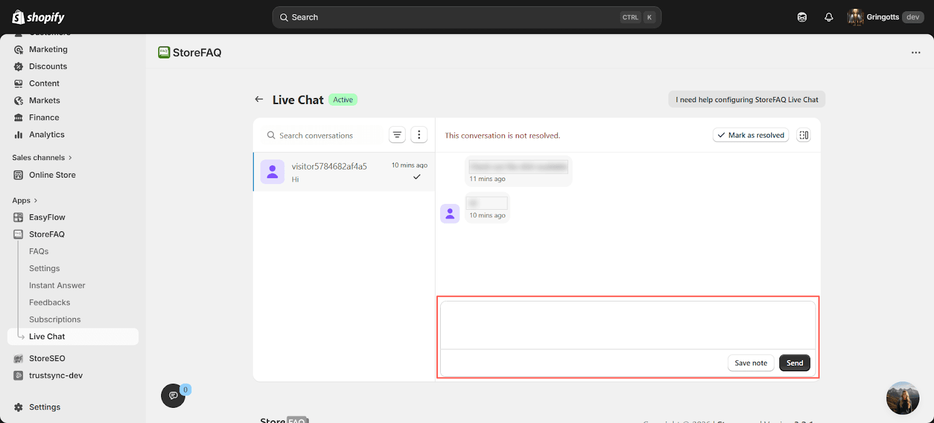934x423 pixels.
Task: Focus the Search conversations field
Action: pos(321,136)
